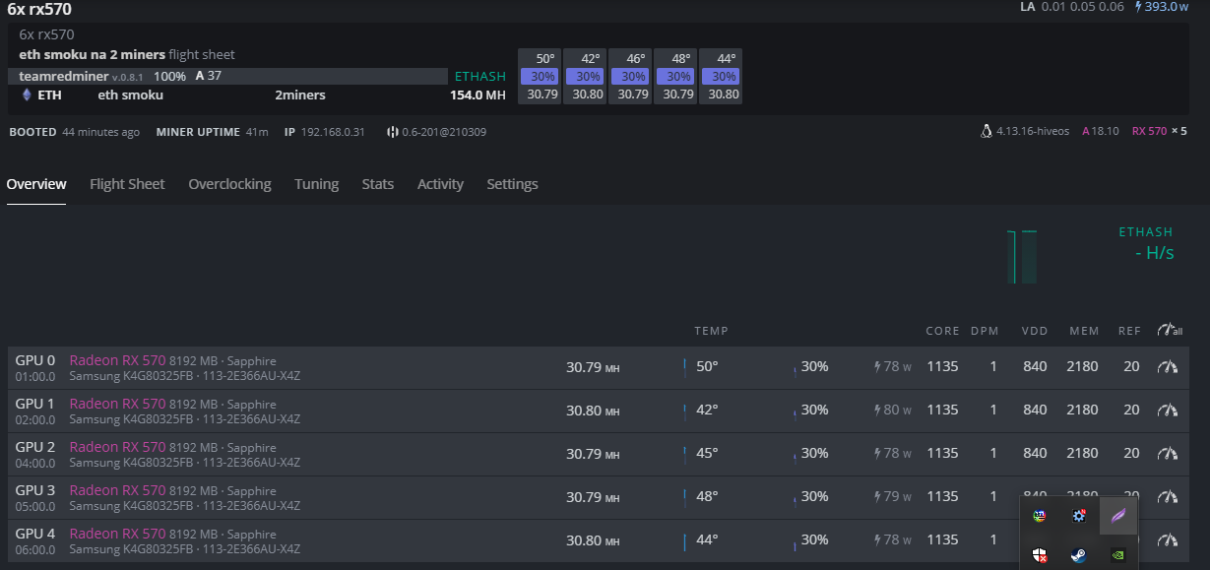The height and width of the screenshot is (570, 1210).
Task: Click the '4.13.16-hiveos' kernel version
Action: pos(1033,131)
